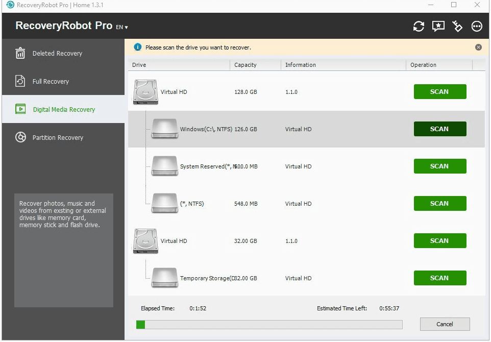Scan the 32.00 GB Virtual HD
Screen dimensions: 491x342
pos(439,241)
